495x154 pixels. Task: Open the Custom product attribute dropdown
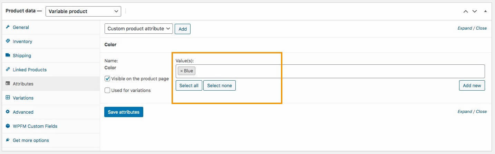[x=138, y=29]
